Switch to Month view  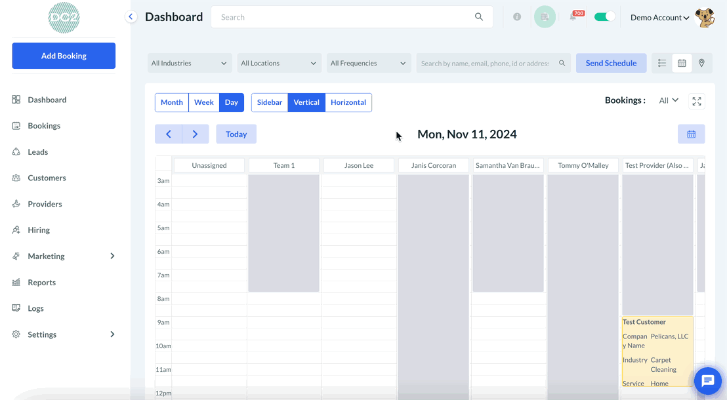point(171,102)
